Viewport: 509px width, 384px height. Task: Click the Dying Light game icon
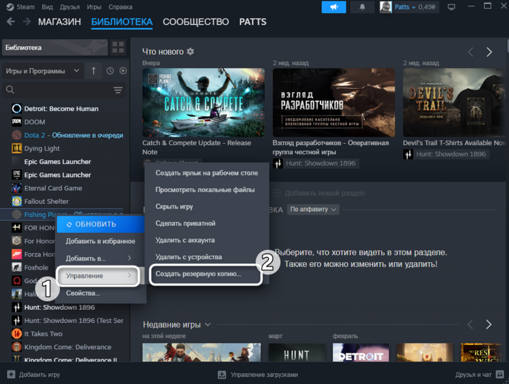[17, 148]
